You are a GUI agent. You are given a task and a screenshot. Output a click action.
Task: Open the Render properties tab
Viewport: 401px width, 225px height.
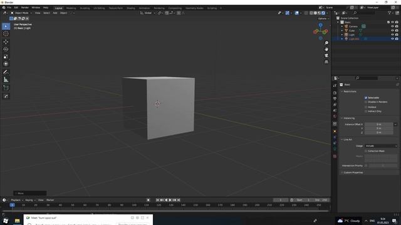335,93
